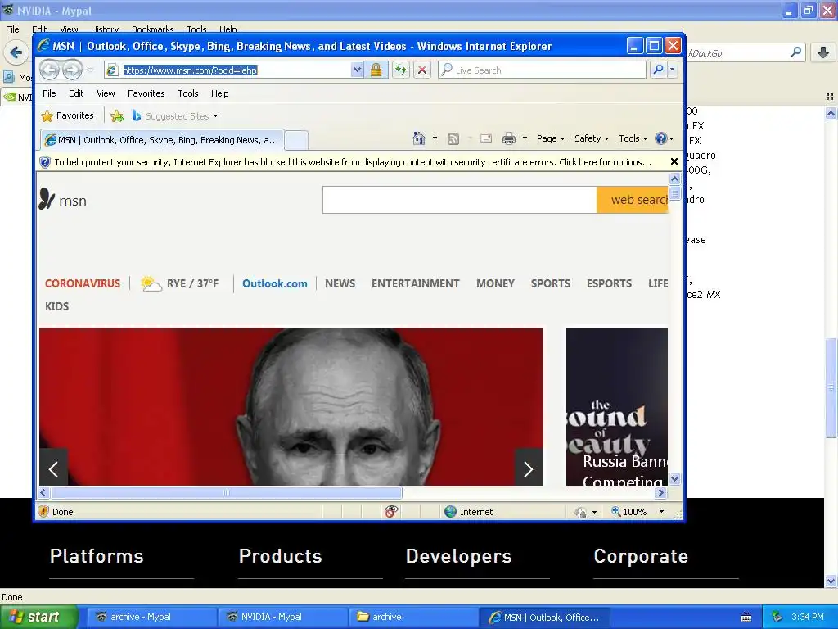This screenshot has width=838, height=629.
Task: Click the IE horizontal scrollbar thumb
Action: 226,492
